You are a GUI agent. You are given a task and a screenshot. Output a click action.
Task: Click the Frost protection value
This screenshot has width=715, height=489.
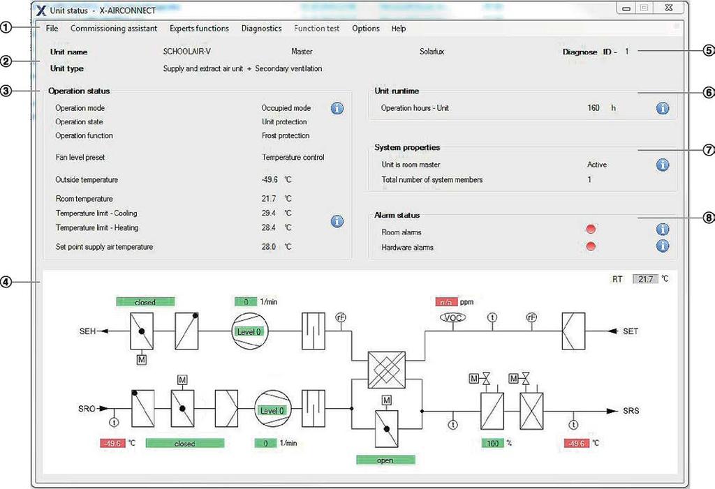(286, 135)
